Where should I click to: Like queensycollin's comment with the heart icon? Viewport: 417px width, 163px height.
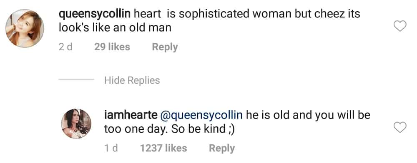pos(400,26)
